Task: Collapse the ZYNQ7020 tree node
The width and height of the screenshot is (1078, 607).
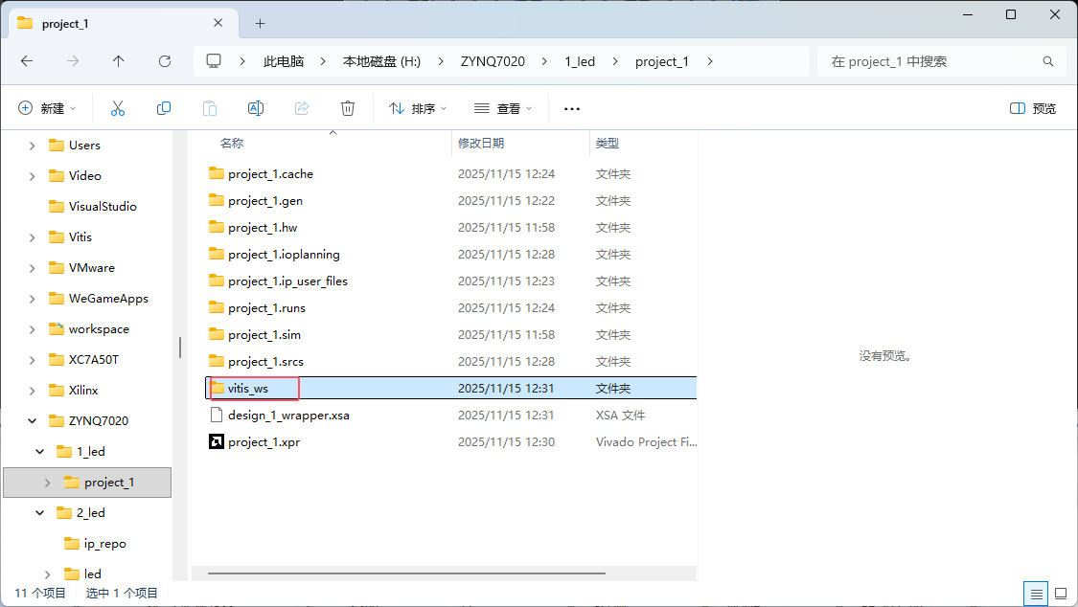Action: point(33,421)
